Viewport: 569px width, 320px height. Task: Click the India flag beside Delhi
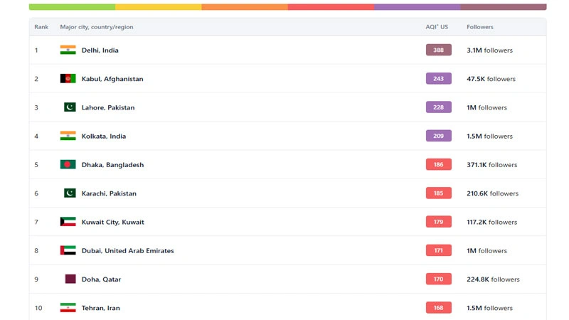[x=68, y=50]
